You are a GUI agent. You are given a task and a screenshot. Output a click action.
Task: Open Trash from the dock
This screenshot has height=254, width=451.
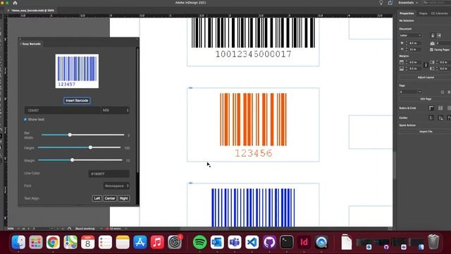pyautogui.click(x=433, y=241)
